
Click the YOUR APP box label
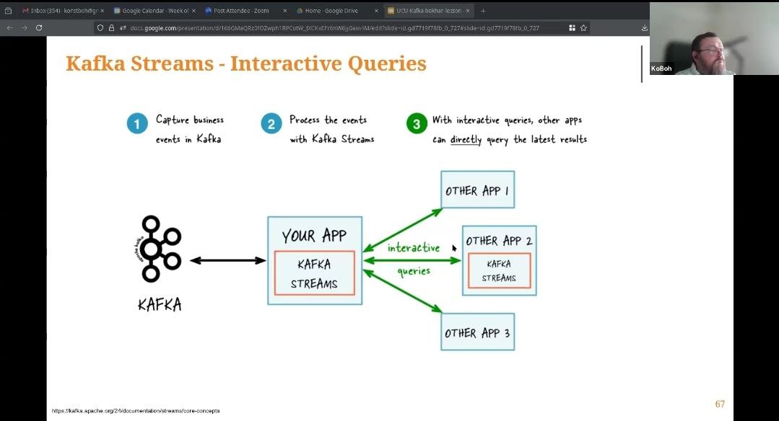[314, 236]
